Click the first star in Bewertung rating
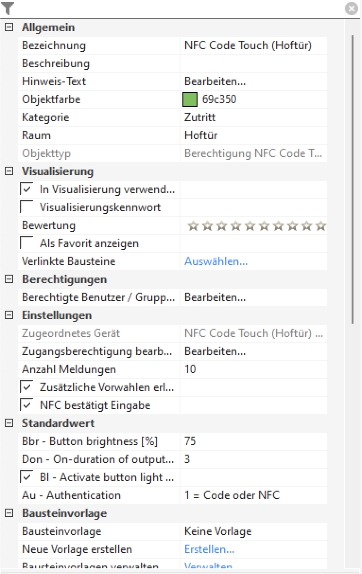 coord(192,226)
